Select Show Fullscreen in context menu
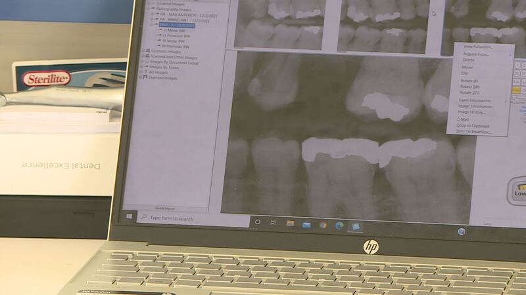The height and width of the screenshot is (295, 526). [x=478, y=47]
